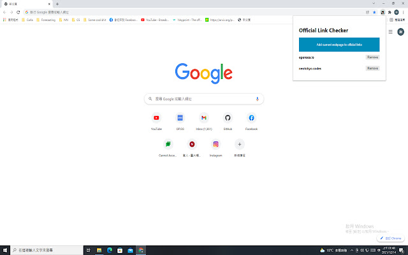Image resolution: width=408 pixels, height=255 pixels.
Task: Click the blue bookmark star icon
Action: 374,12
